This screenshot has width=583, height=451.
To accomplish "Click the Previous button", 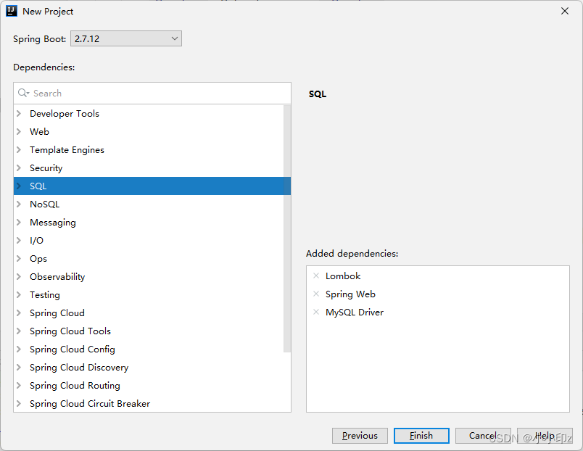I will click(x=360, y=435).
